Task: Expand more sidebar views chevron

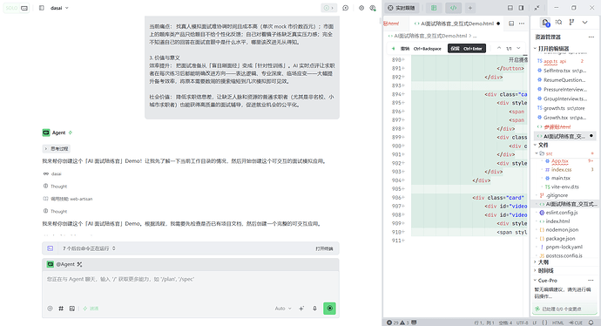Action: point(584,23)
